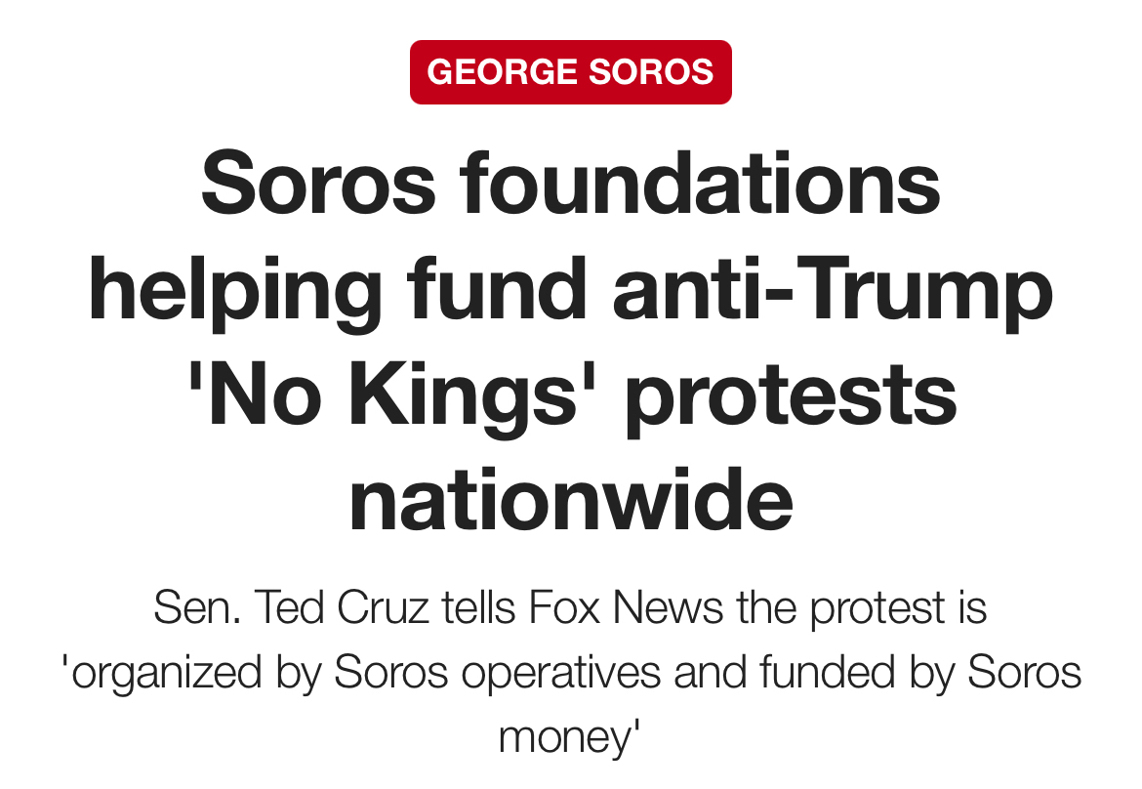Open the Soros foundations headline link
The image size is (1142, 789).
(570, 342)
